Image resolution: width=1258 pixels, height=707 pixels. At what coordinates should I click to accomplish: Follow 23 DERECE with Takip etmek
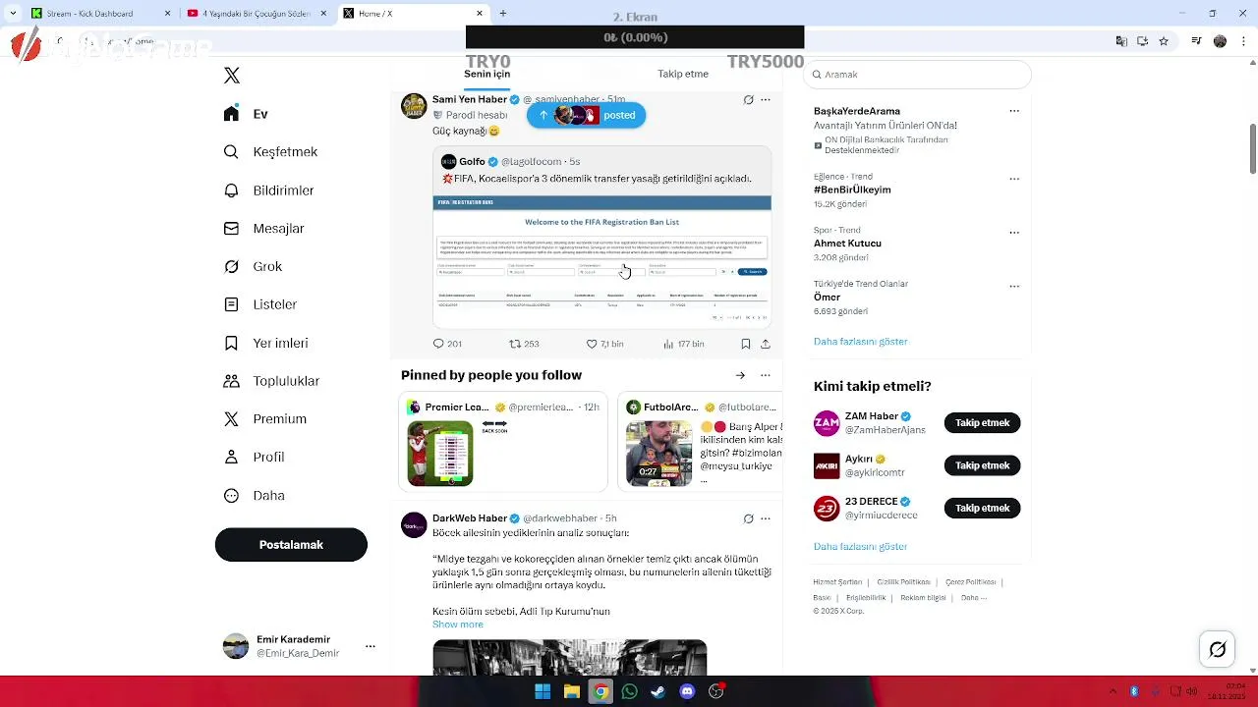[983, 508]
